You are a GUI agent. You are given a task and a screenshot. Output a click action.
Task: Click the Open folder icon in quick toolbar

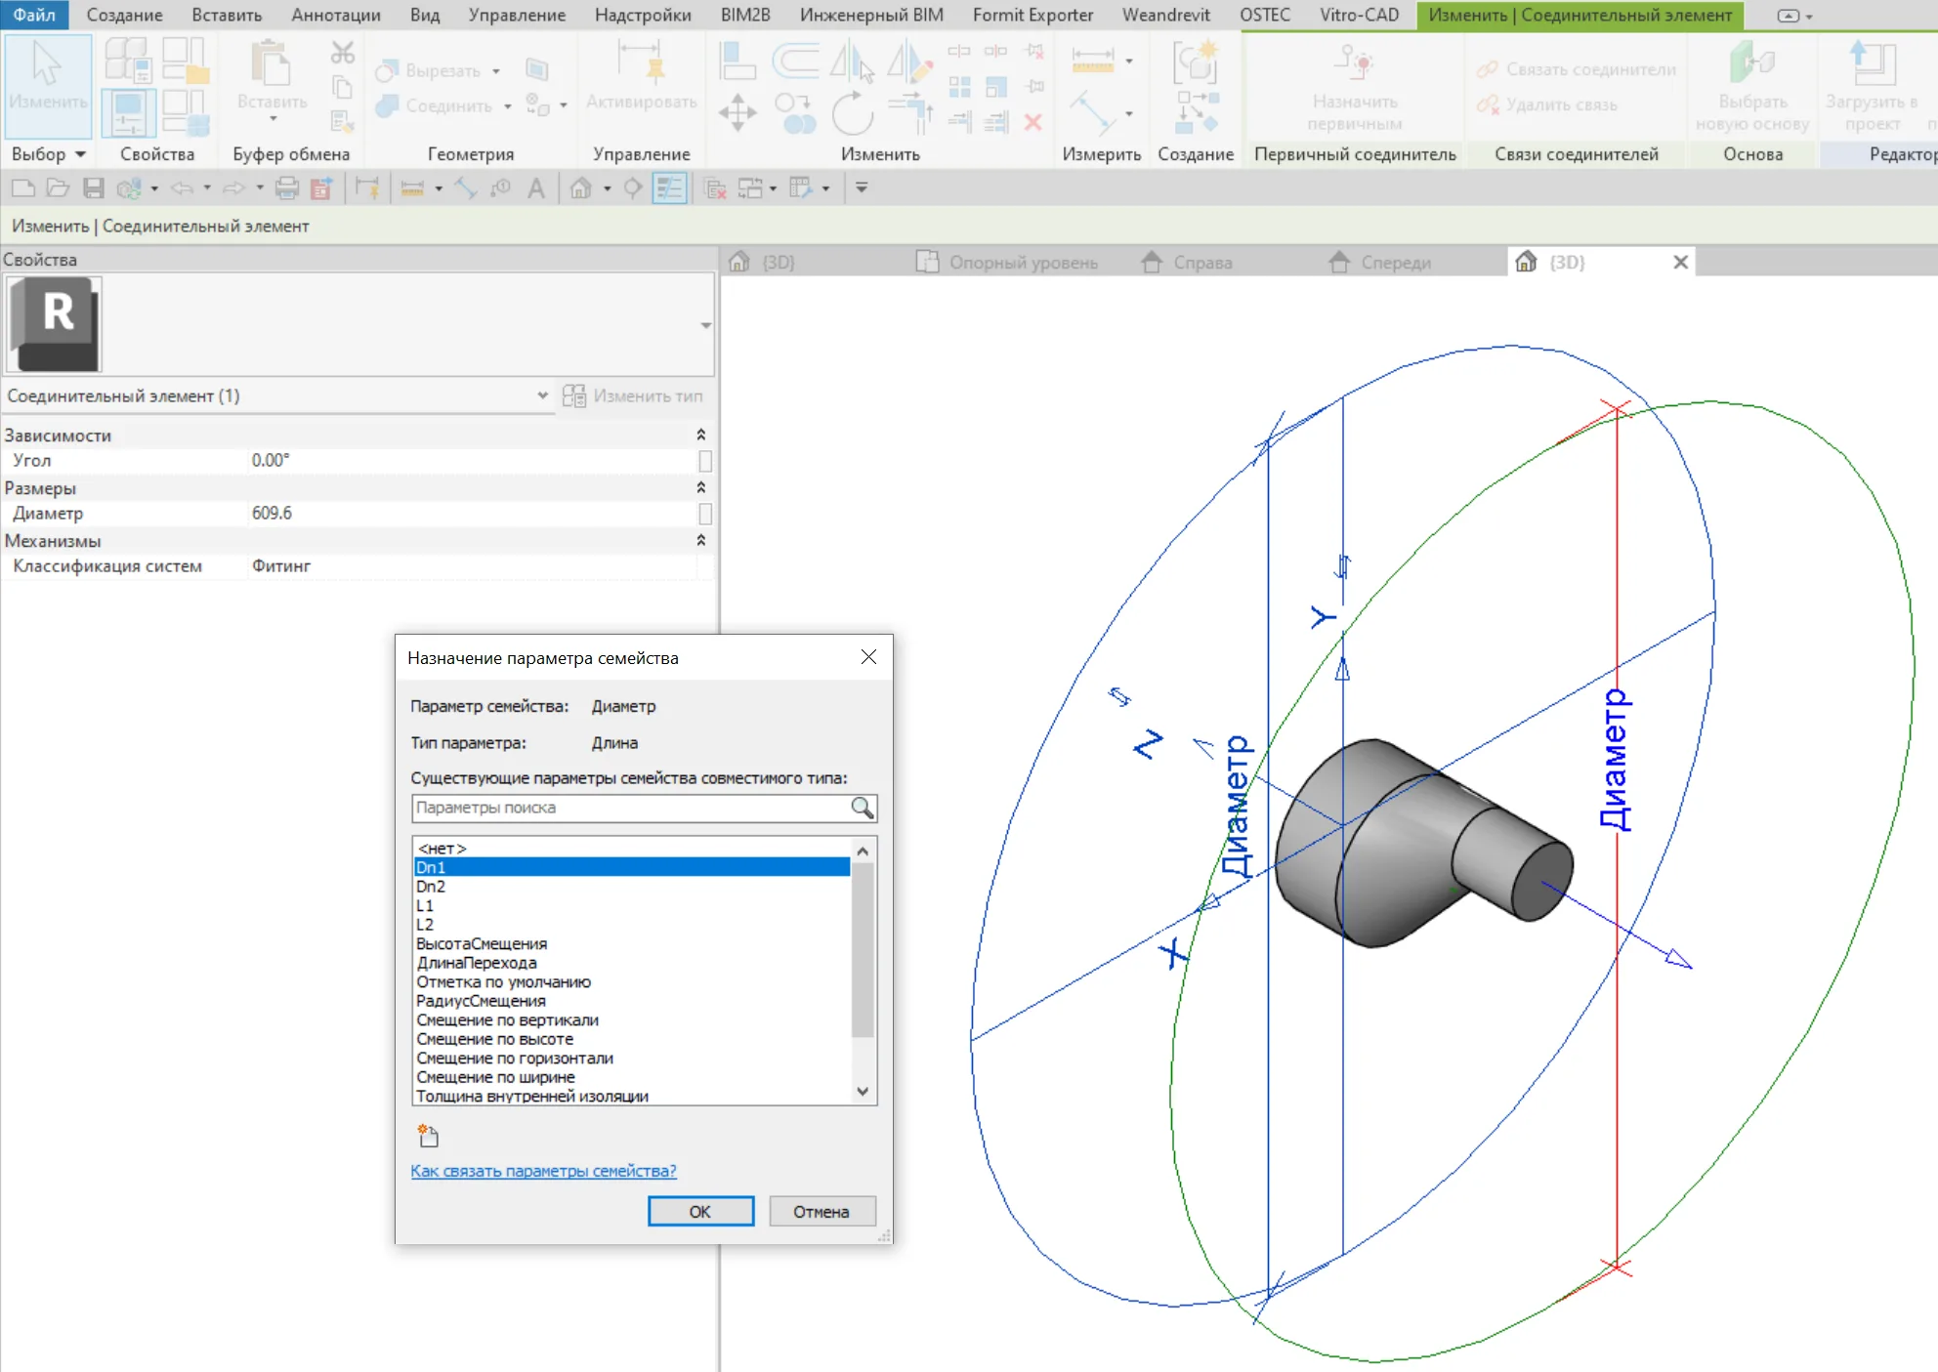coord(59,188)
